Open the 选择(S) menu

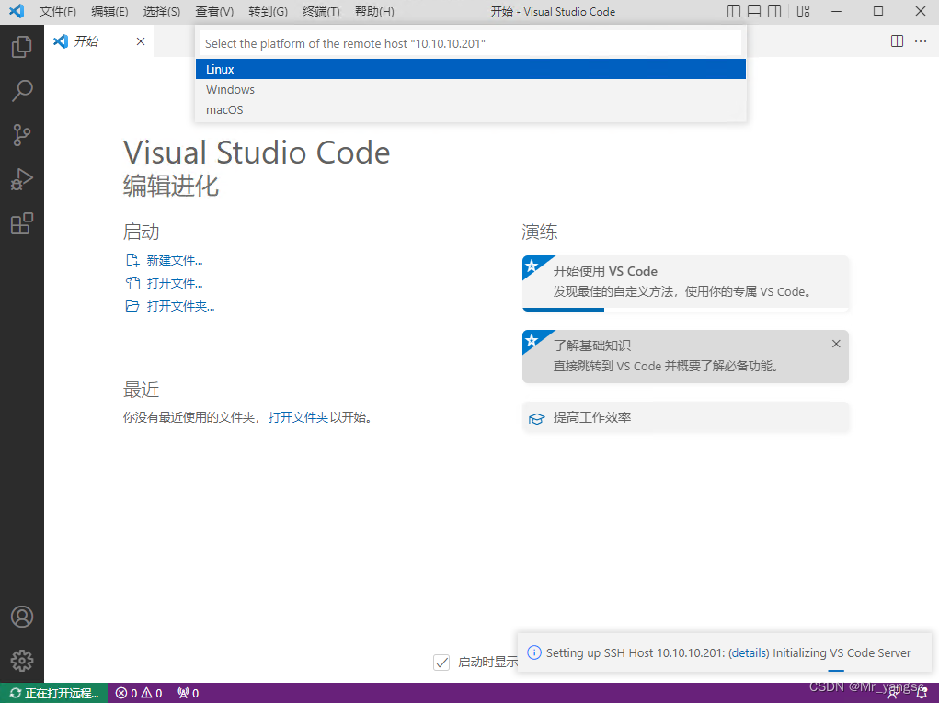pyautogui.click(x=162, y=11)
